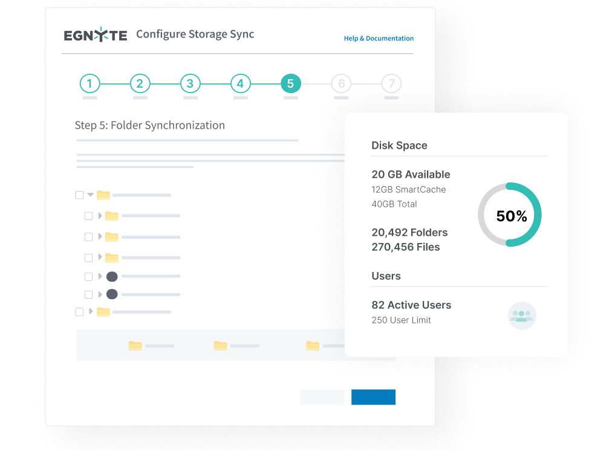The image size is (612, 451).
Task: Click the first dark circle item icon
Action: click(x=112, y=276)
